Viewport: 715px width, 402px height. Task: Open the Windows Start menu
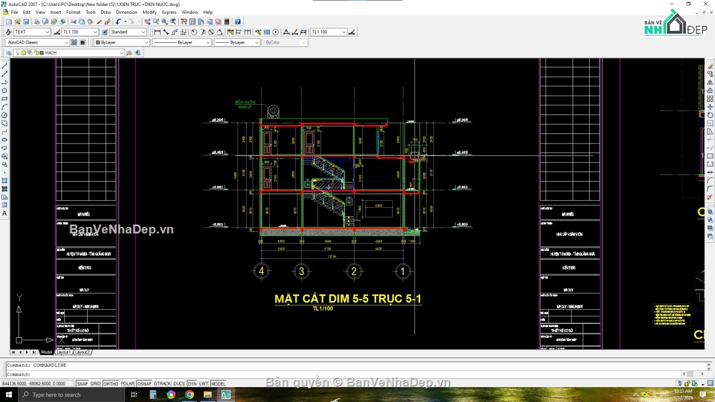9,395
